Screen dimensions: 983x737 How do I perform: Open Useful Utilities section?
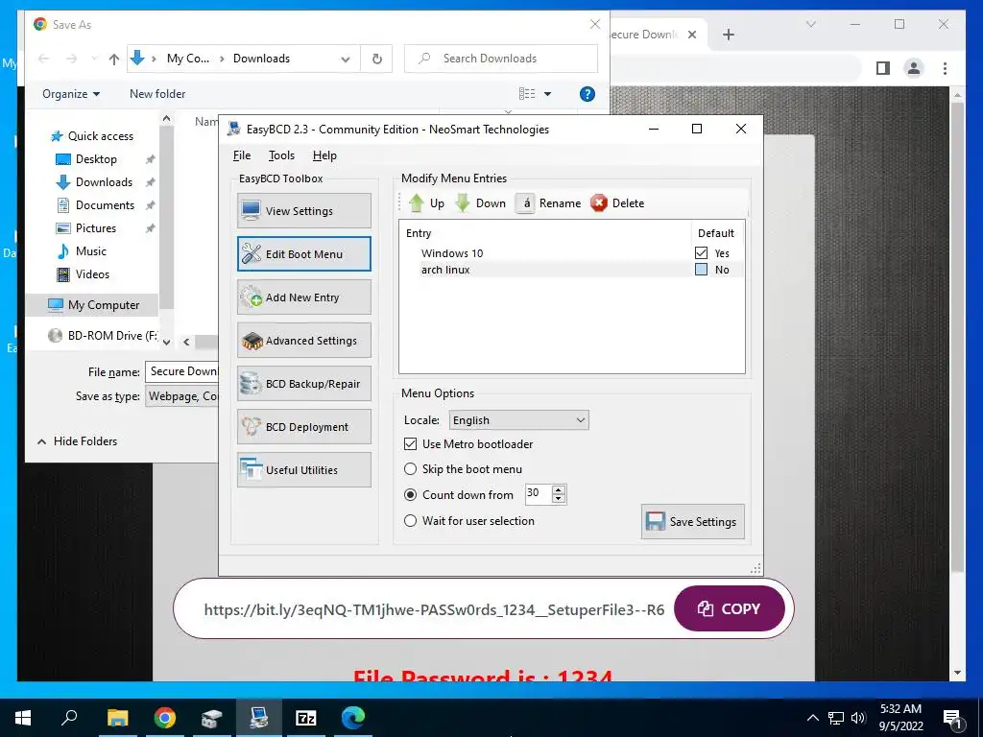point(304,470)
